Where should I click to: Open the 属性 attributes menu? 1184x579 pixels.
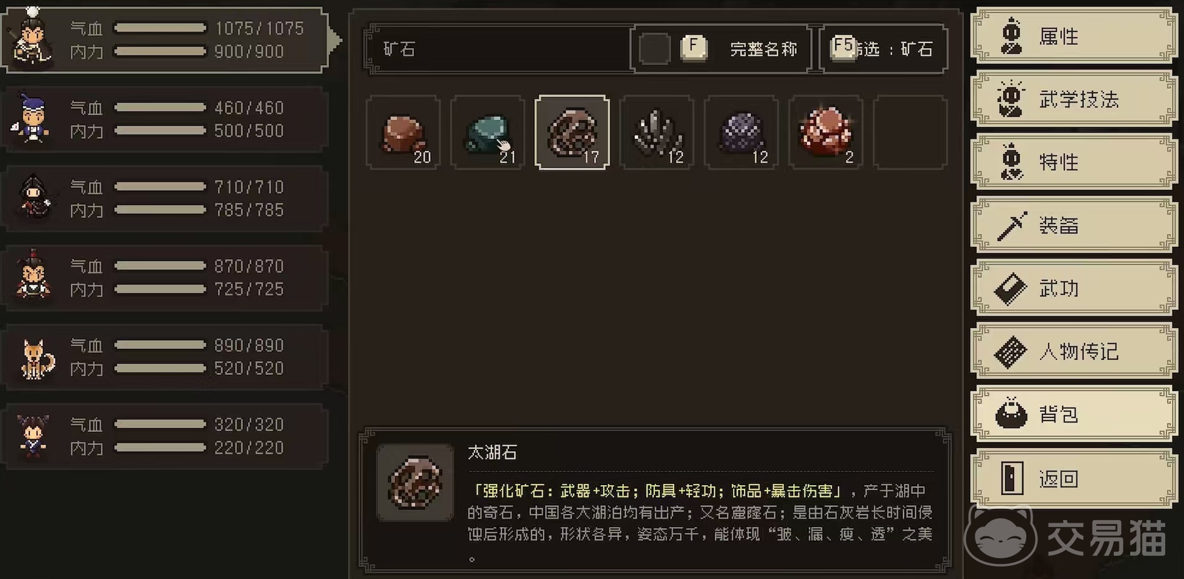pyautogui.click(x=1074, y=36)
